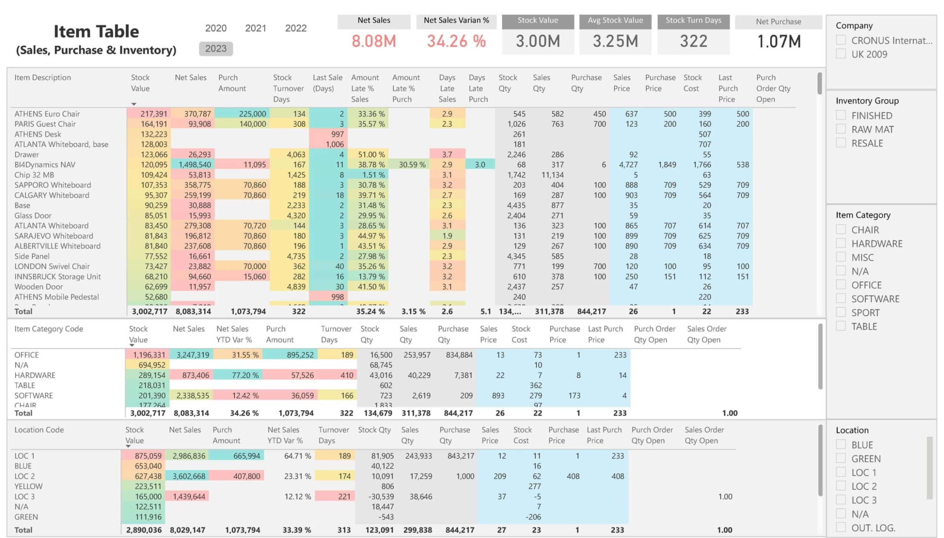Click the location table vertical scrollbar

click(x=820, y=460)
